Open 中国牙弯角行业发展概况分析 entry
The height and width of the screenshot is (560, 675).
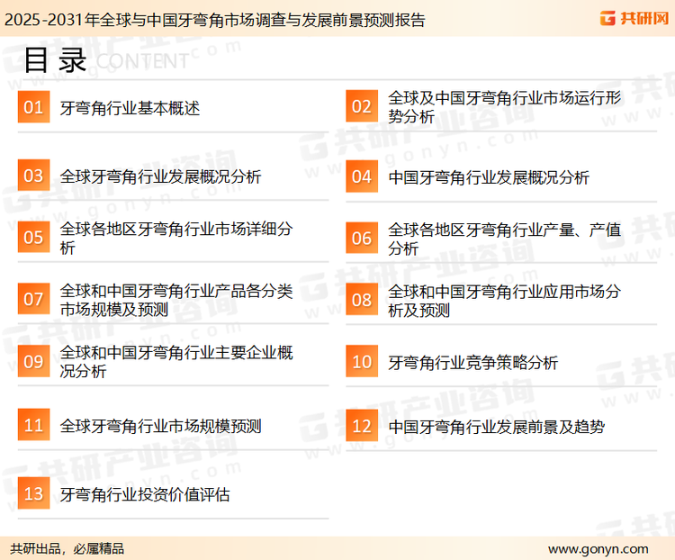click(x=489, y=177)
